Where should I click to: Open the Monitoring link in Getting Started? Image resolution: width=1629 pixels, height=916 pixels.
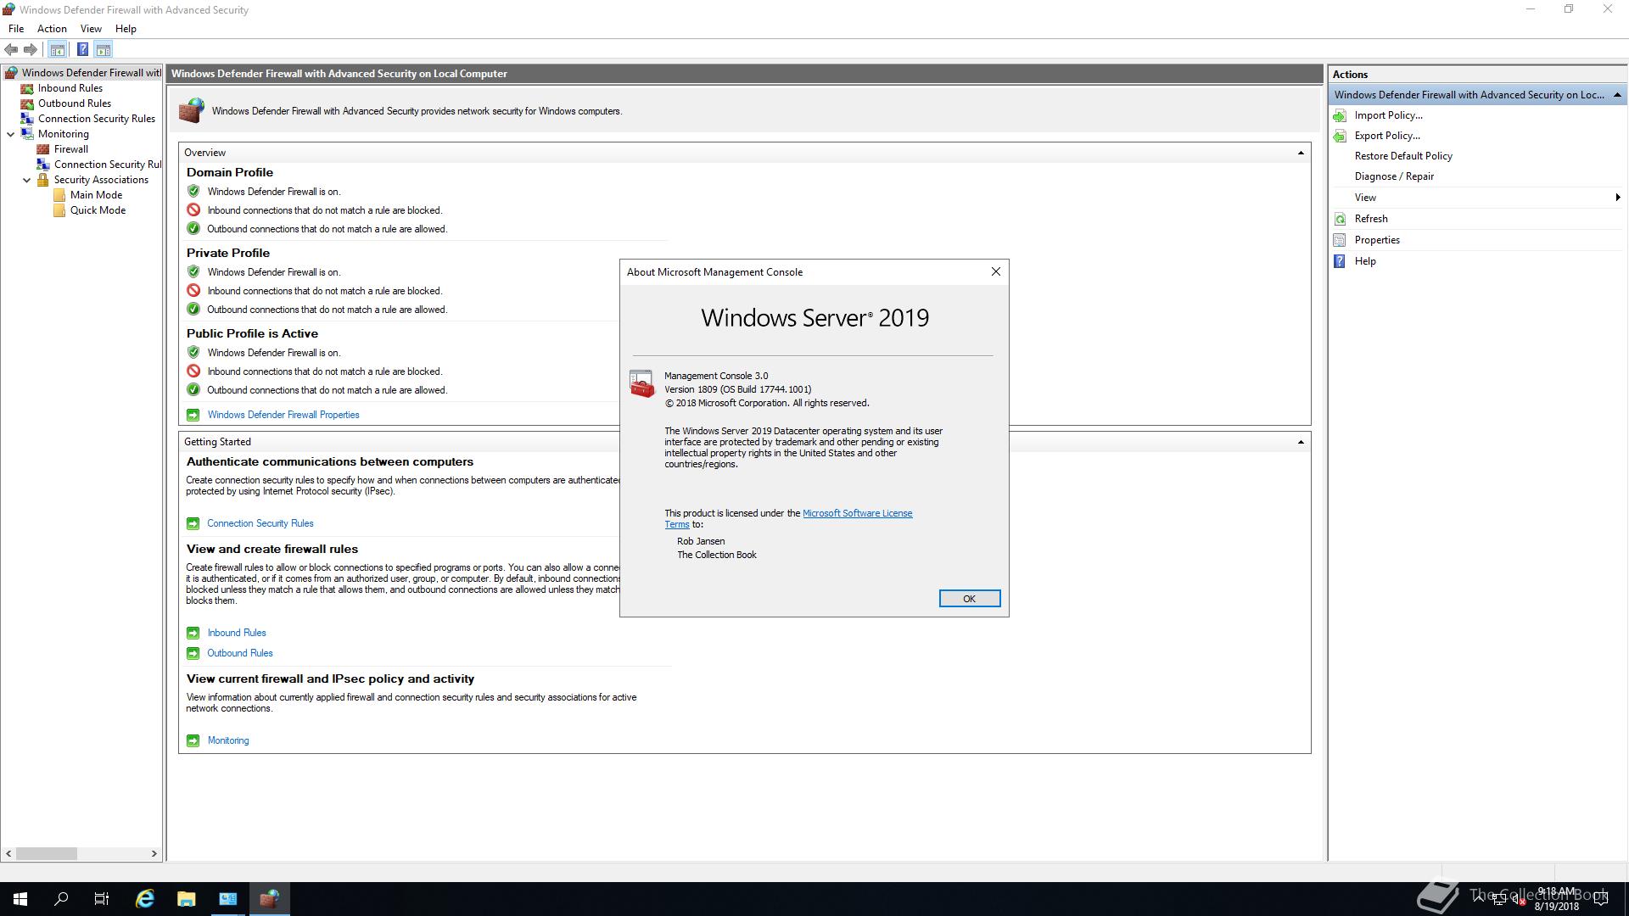(x=228, y=740)
